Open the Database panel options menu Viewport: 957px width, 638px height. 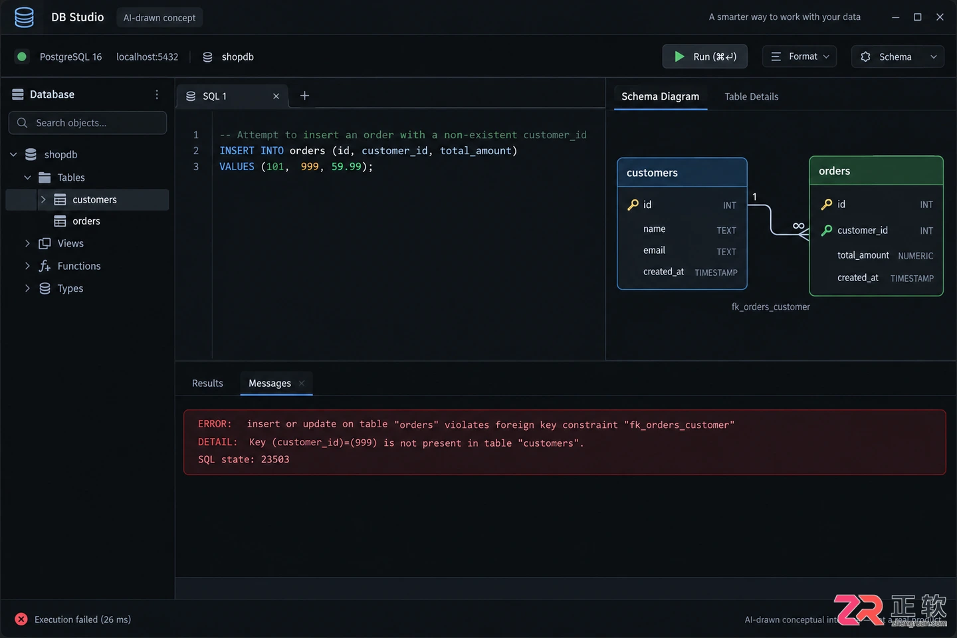point(157,94)
